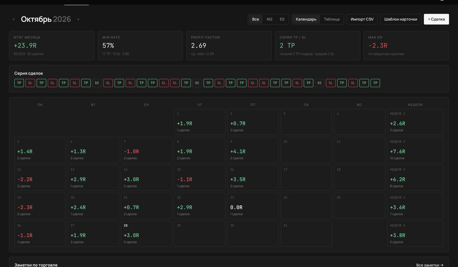
Task: Open the Неделя 4 summary with +3.6R
Action: pos(415,206)
